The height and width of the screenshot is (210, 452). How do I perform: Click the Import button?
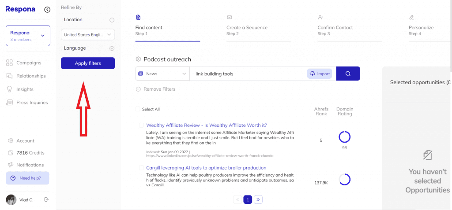pos(320,74)
